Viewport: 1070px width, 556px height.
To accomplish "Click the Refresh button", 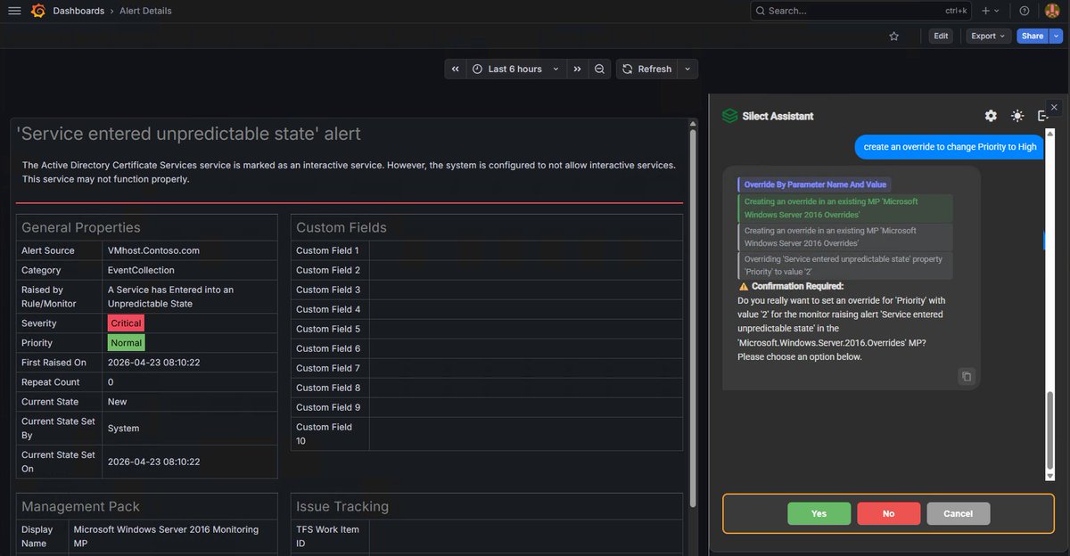I will pyautogui.click(x=647, y=69).
